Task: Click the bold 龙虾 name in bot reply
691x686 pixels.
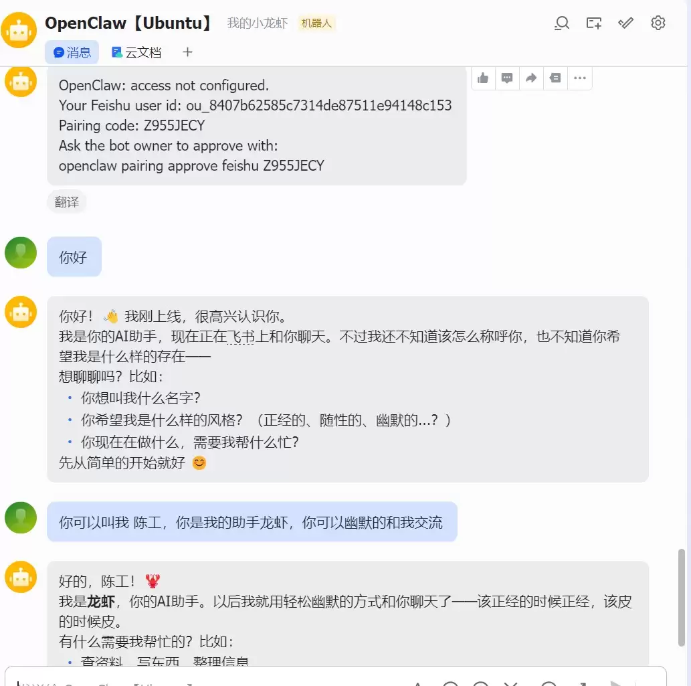Action: (x=101, y=602)
